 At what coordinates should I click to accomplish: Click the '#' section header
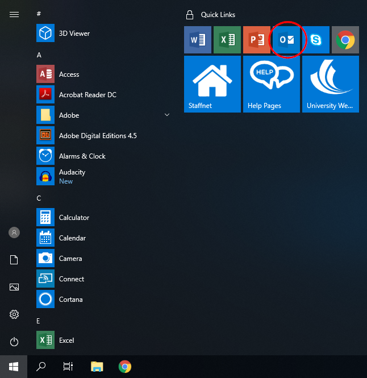pyautogui.click(x=39, y=14)
